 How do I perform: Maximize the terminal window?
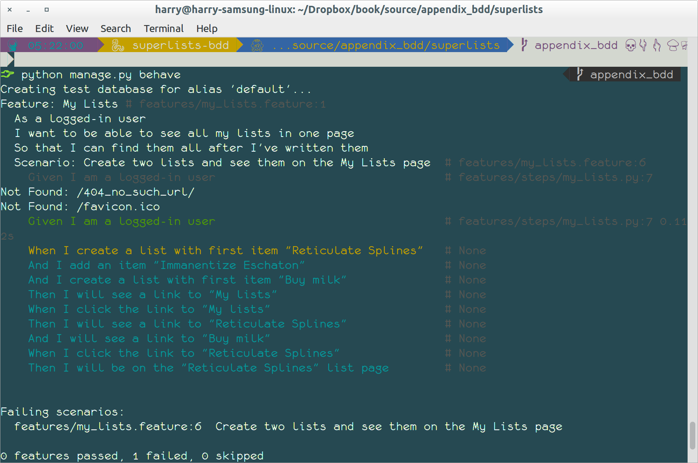47,10
